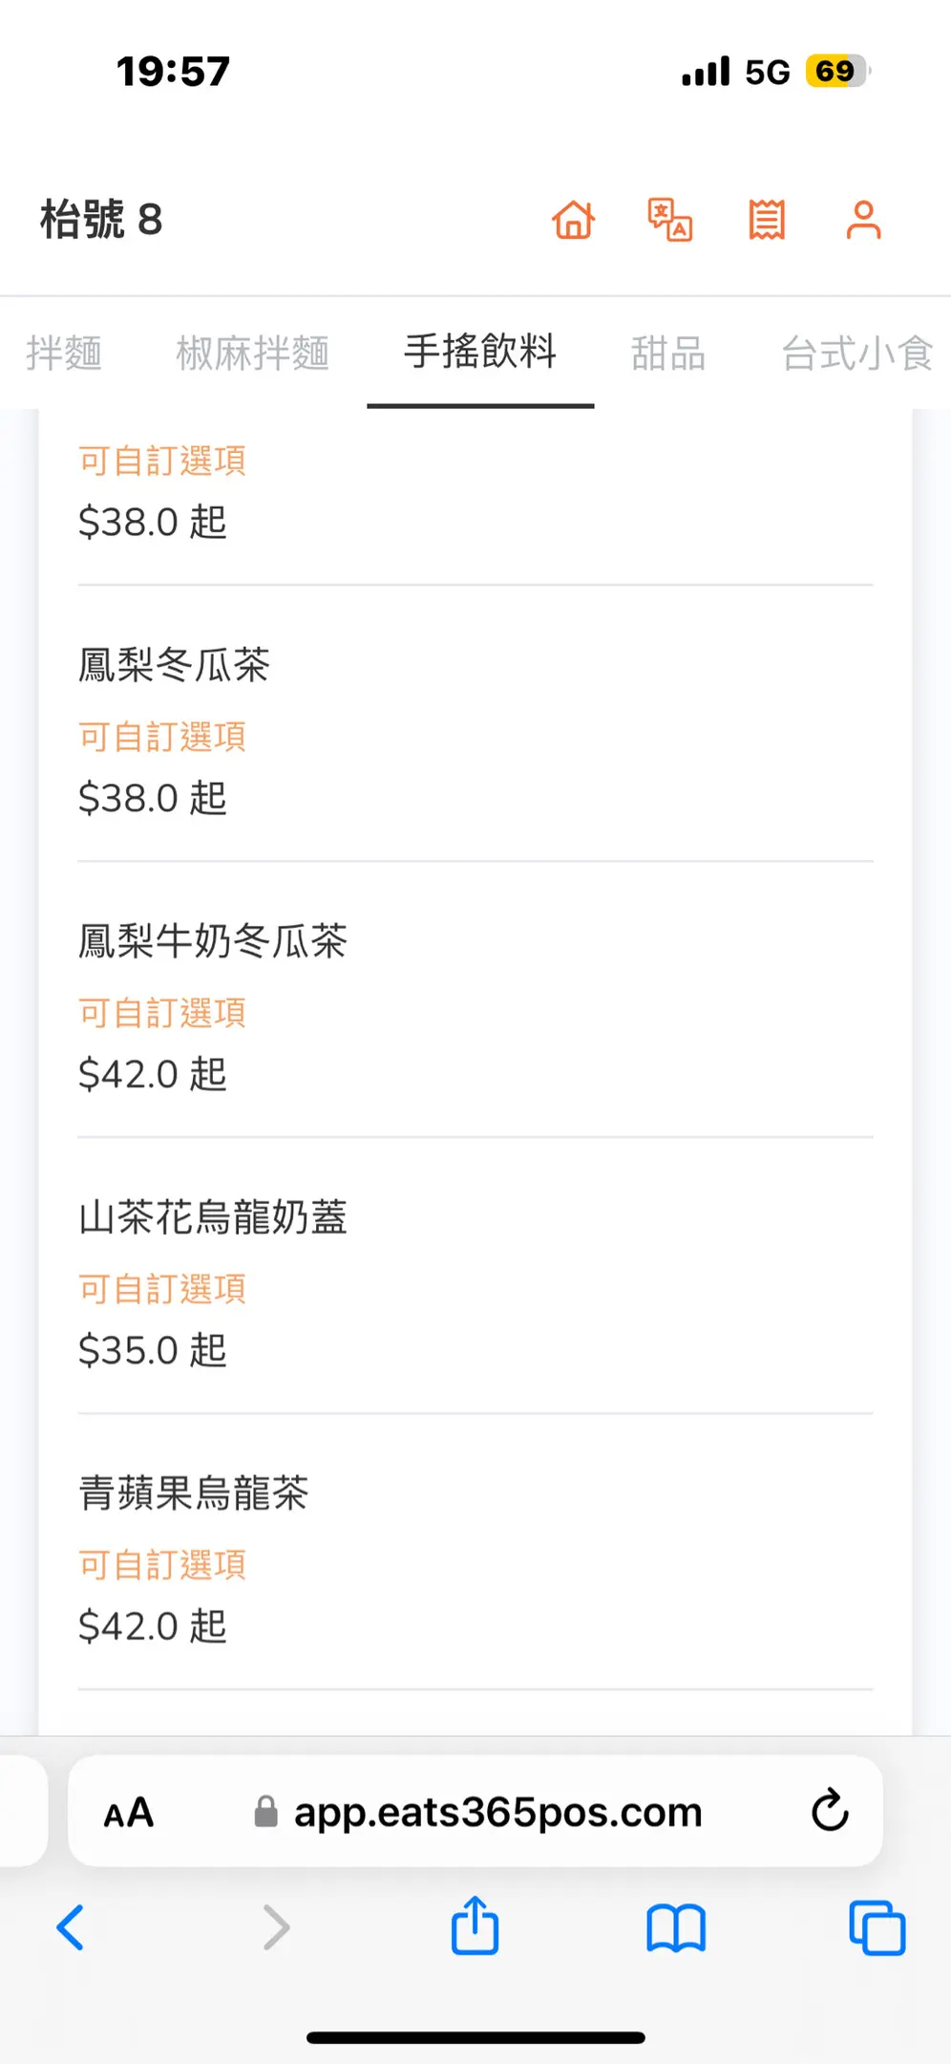Tap the user account icon
The image size is (951, 2064).
point(863,220)
